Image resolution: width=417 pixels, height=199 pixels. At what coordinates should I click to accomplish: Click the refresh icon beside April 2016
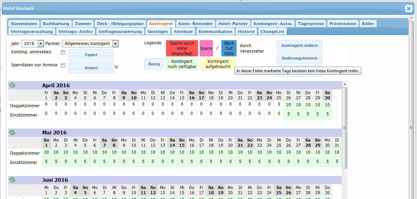(12, 85)
